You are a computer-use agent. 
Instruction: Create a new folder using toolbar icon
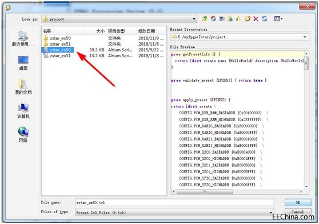248,19
